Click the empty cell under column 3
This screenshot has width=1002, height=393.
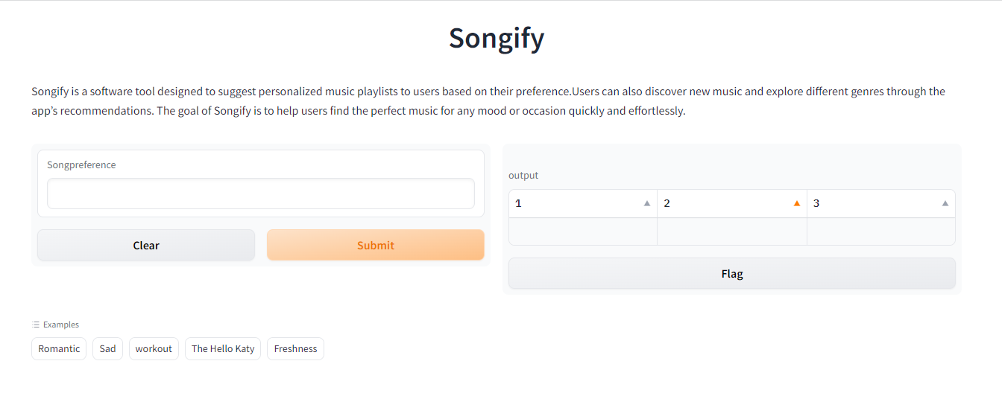pyautogui.click(x=881, y=231)
